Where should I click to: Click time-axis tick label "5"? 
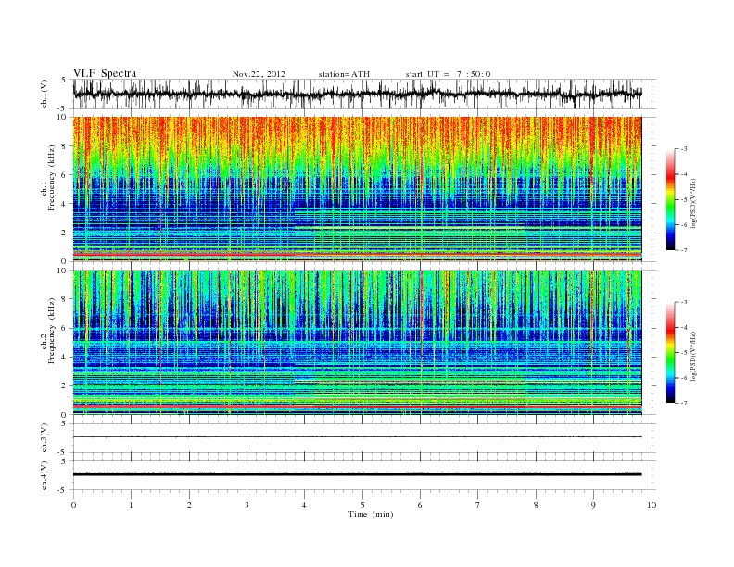click(x=362, y=505)
